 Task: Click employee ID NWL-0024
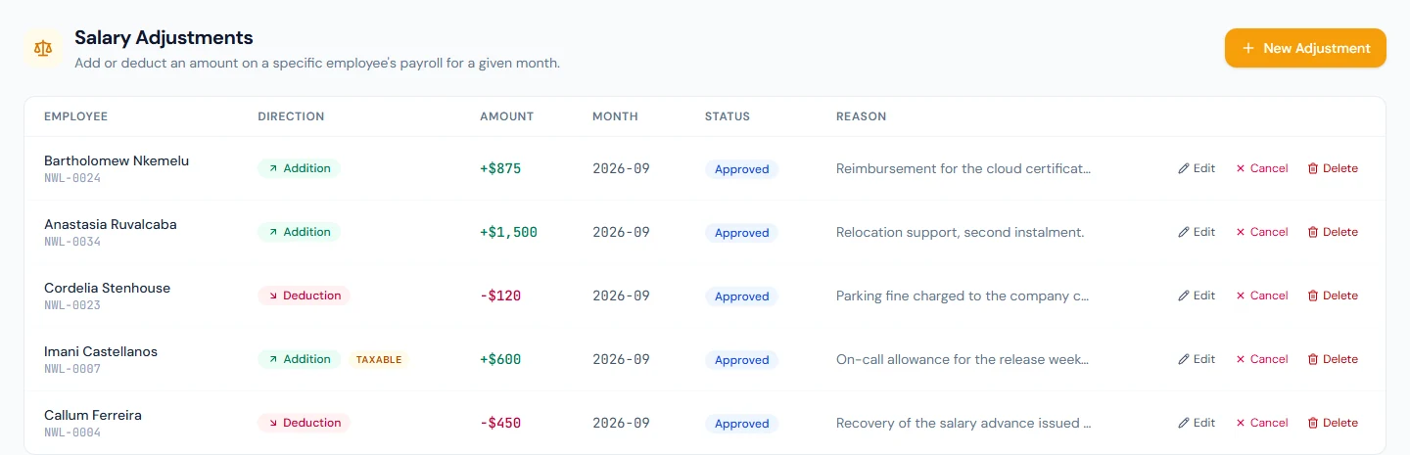coord(72,178)
